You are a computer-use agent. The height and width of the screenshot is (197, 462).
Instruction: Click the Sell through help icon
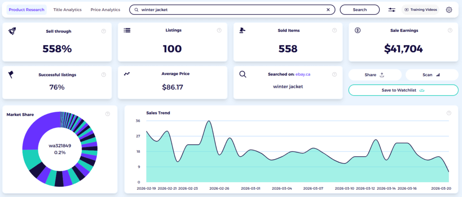pyautogui.click(x=104, y=31)
